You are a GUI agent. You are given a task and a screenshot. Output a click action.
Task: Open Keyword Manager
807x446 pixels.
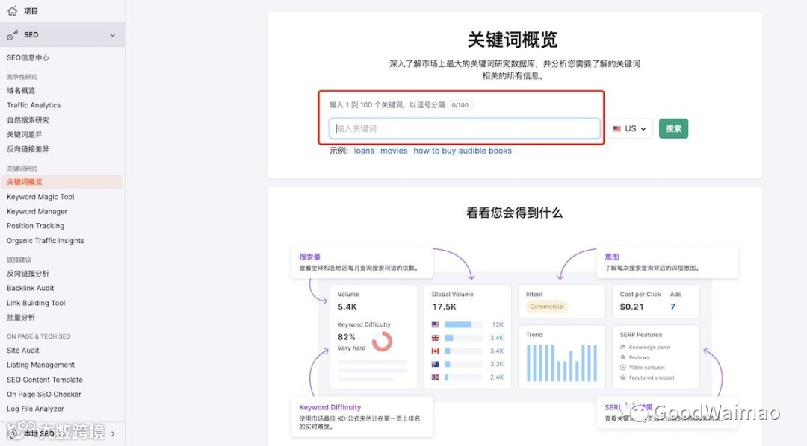[x=37, y=211]
